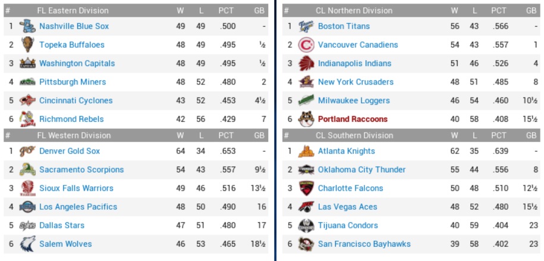Click the CL Southern Division GB column header
The width and height of the screenshot is (544, 261).
[x=531, y=136]
